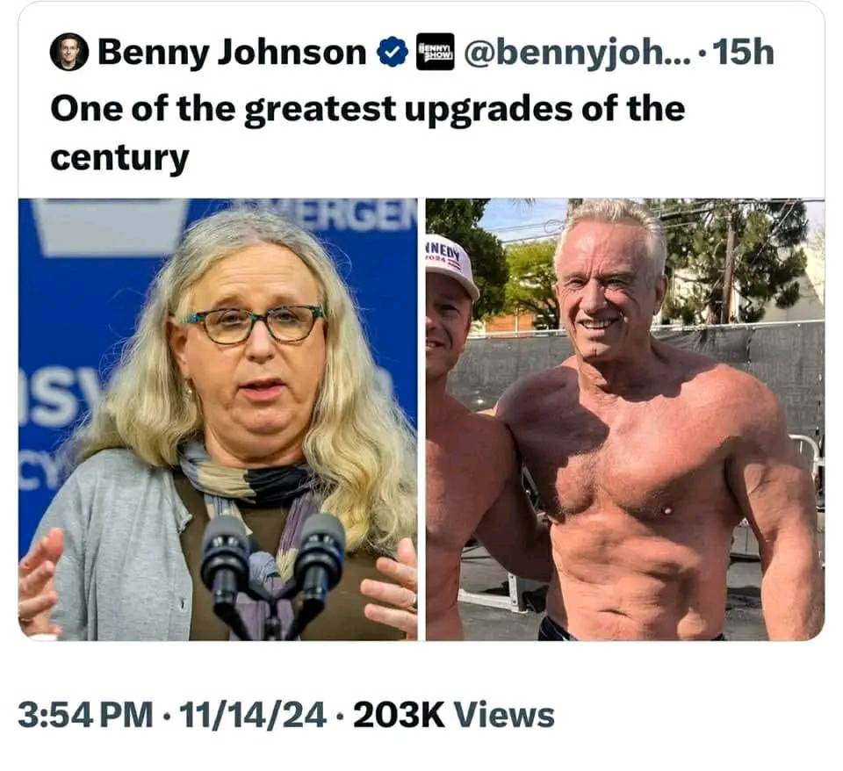Click the word "century" in tweet
Image resolution: width=843 pixels, height=771 pixels.
pos(119,158)
